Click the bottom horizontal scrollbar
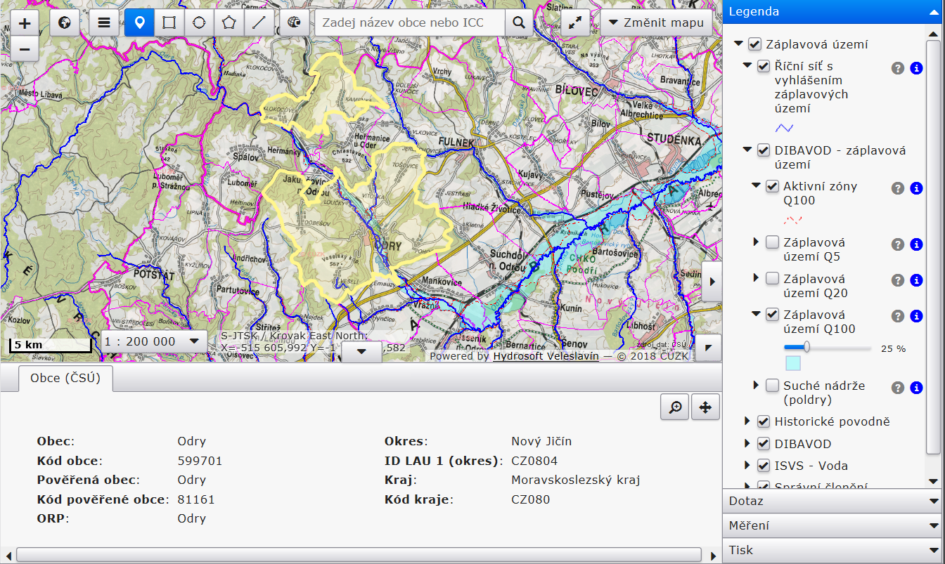This screenshot has width=945, height=564. pyautogui.click(x=359, y=554)
